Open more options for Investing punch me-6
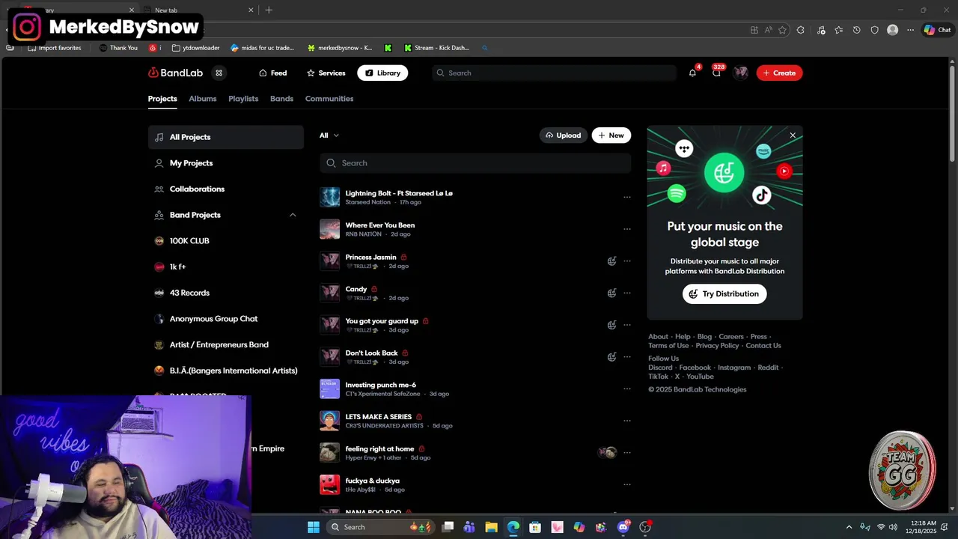The height and width of the screenshot is (539, 958). point(627,389)
